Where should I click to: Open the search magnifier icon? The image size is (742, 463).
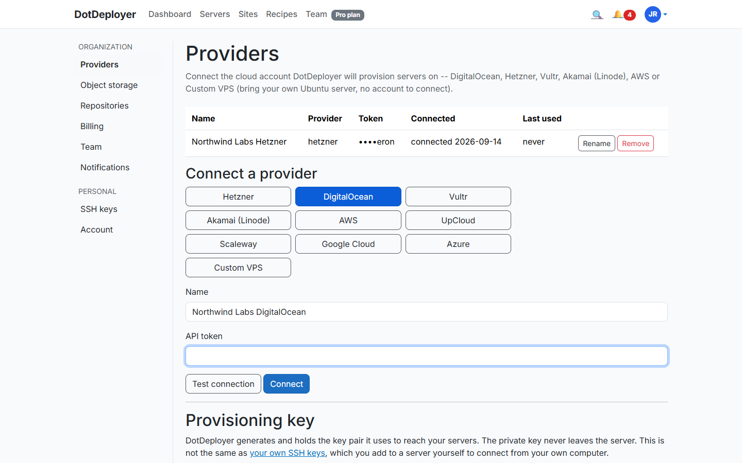click(x=597, y=14)
